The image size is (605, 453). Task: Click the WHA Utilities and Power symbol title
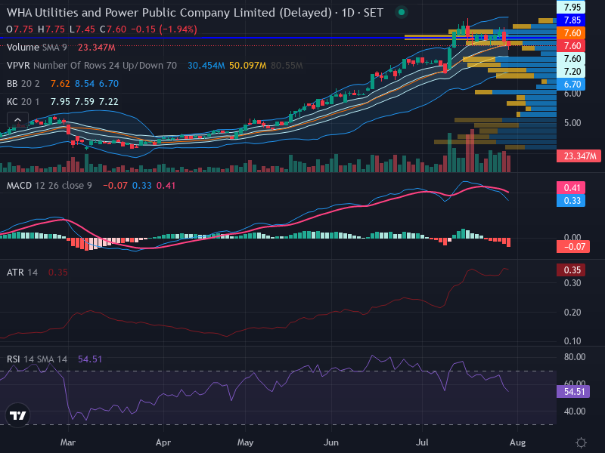[169, 13]
